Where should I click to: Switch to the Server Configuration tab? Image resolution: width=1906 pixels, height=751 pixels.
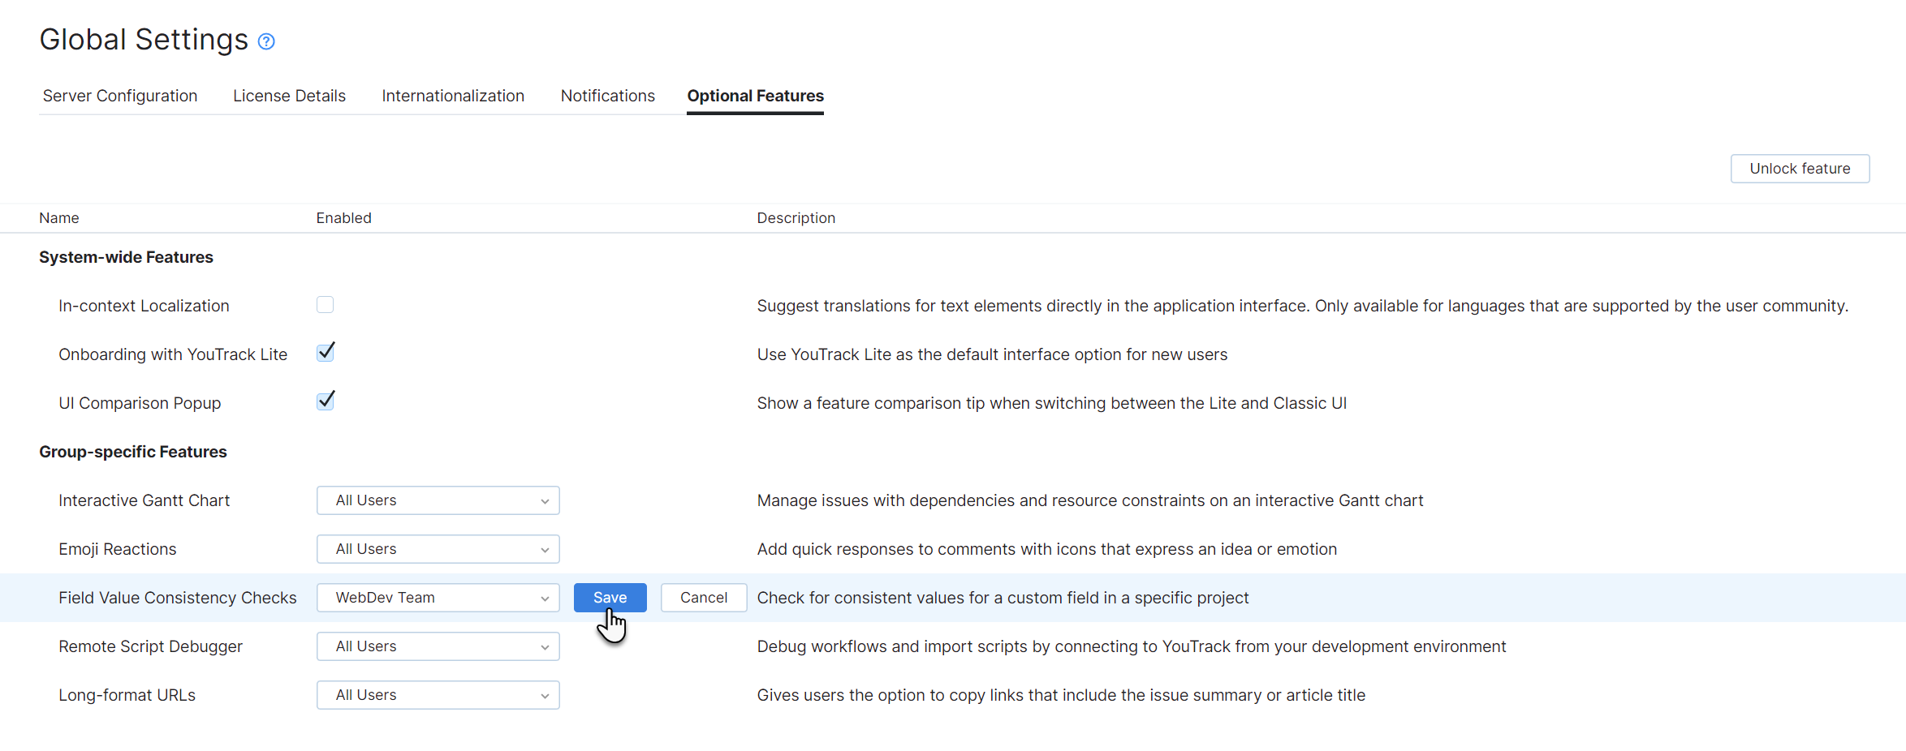coord(119,96)
